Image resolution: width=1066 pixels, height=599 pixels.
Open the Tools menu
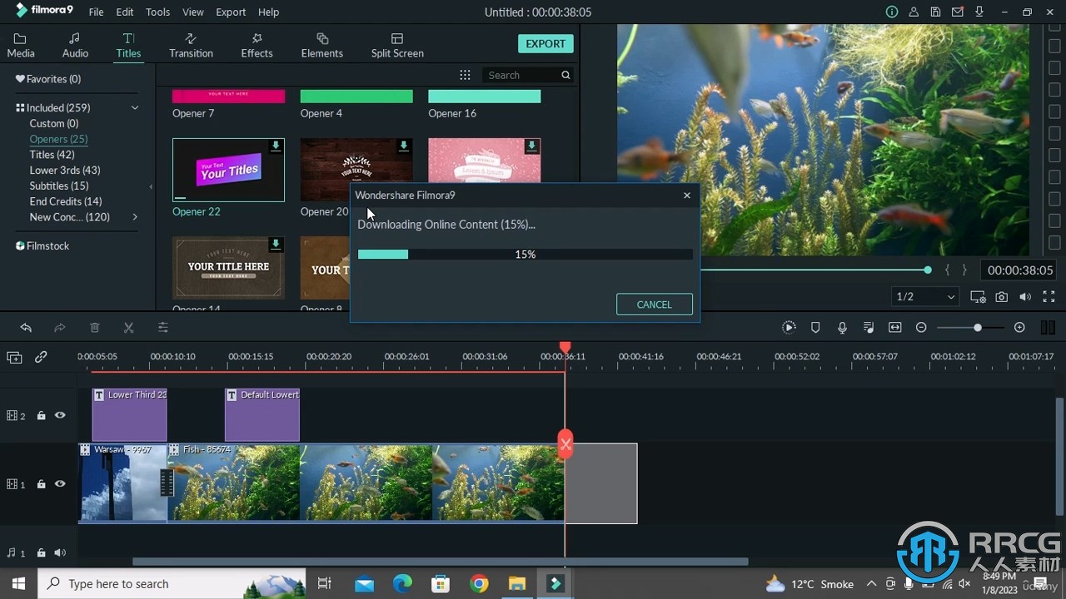click(x=157, y=12)
